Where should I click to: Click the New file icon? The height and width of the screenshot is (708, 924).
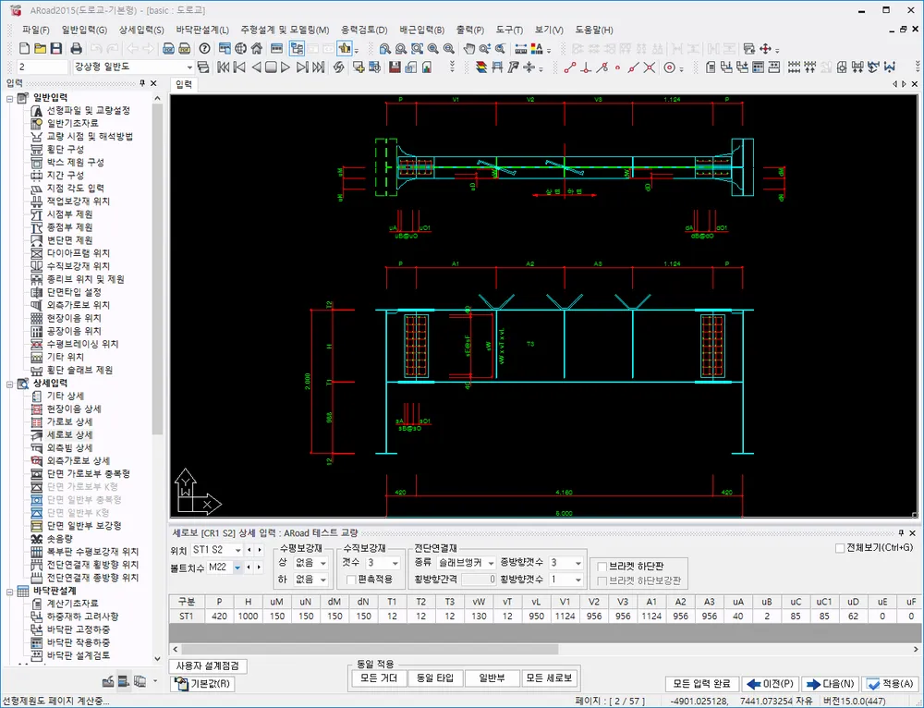point(25,48)
